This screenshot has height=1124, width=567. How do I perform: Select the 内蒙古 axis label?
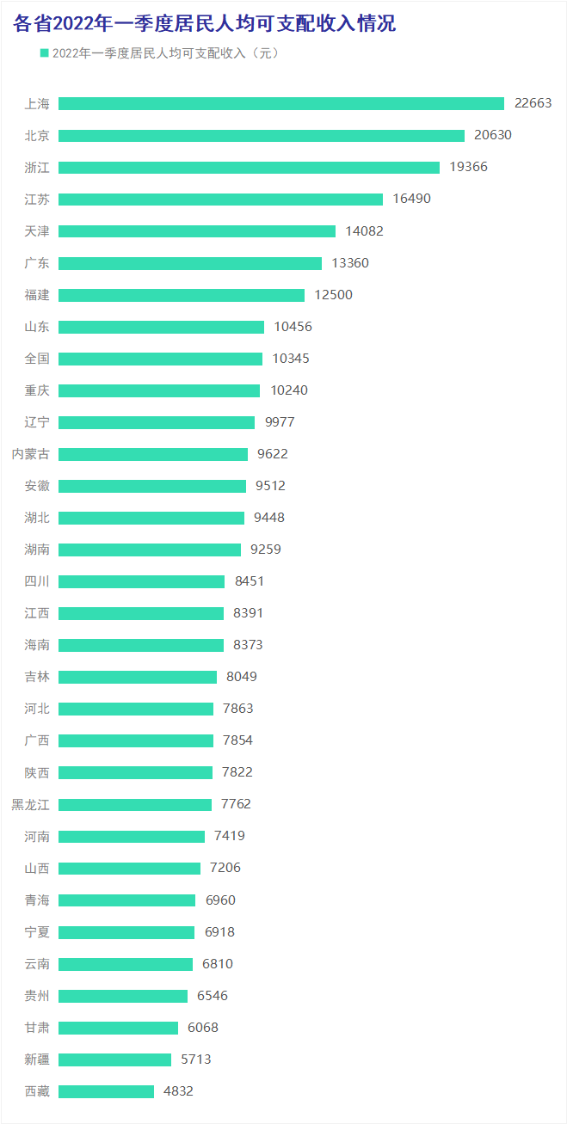coord(31,454)
